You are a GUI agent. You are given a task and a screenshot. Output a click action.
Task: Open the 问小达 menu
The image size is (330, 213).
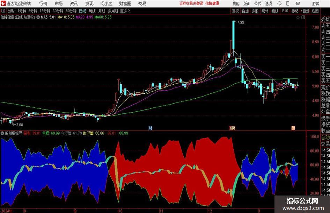click(106, 3)
